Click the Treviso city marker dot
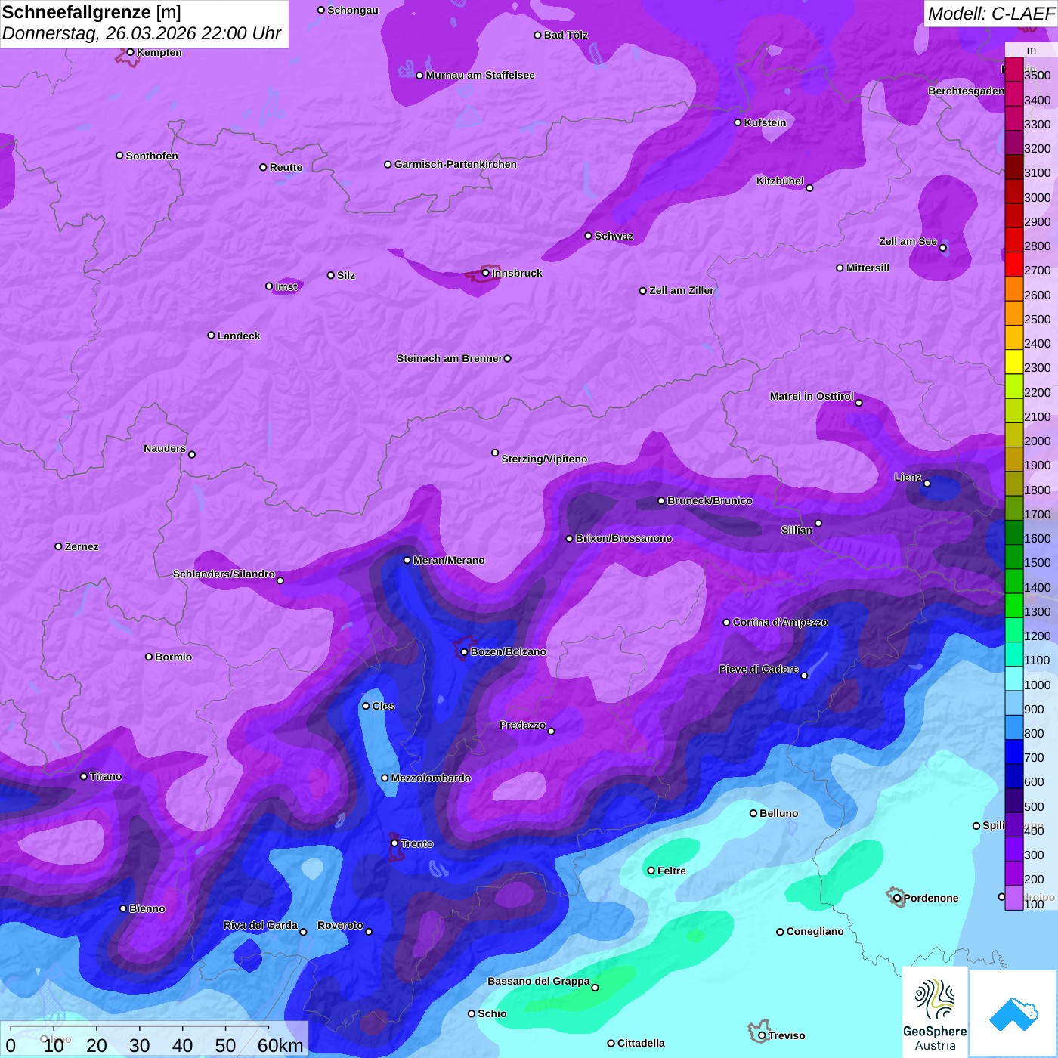The height and width of the screenshot is (1058, 1058). tap(763, 1035)
